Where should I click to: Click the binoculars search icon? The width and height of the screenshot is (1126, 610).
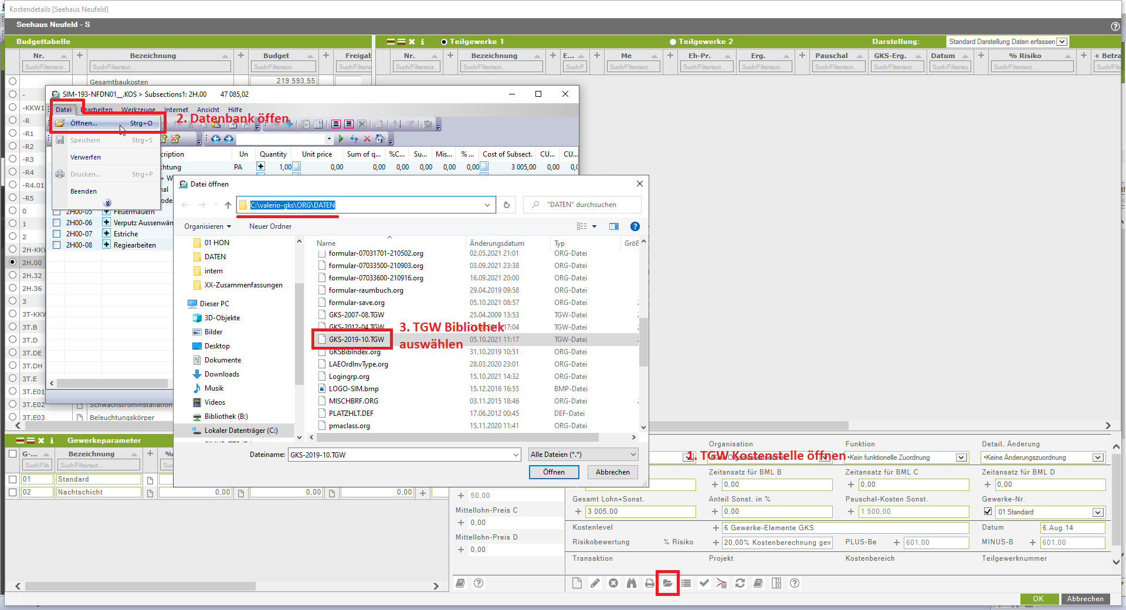coord(631,583)
